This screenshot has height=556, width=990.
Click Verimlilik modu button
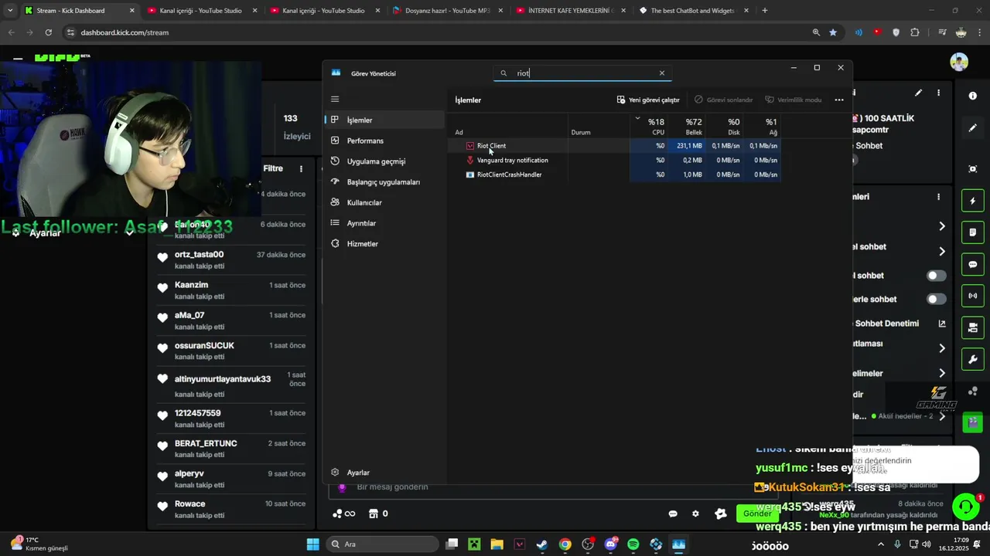coord(794,100)
